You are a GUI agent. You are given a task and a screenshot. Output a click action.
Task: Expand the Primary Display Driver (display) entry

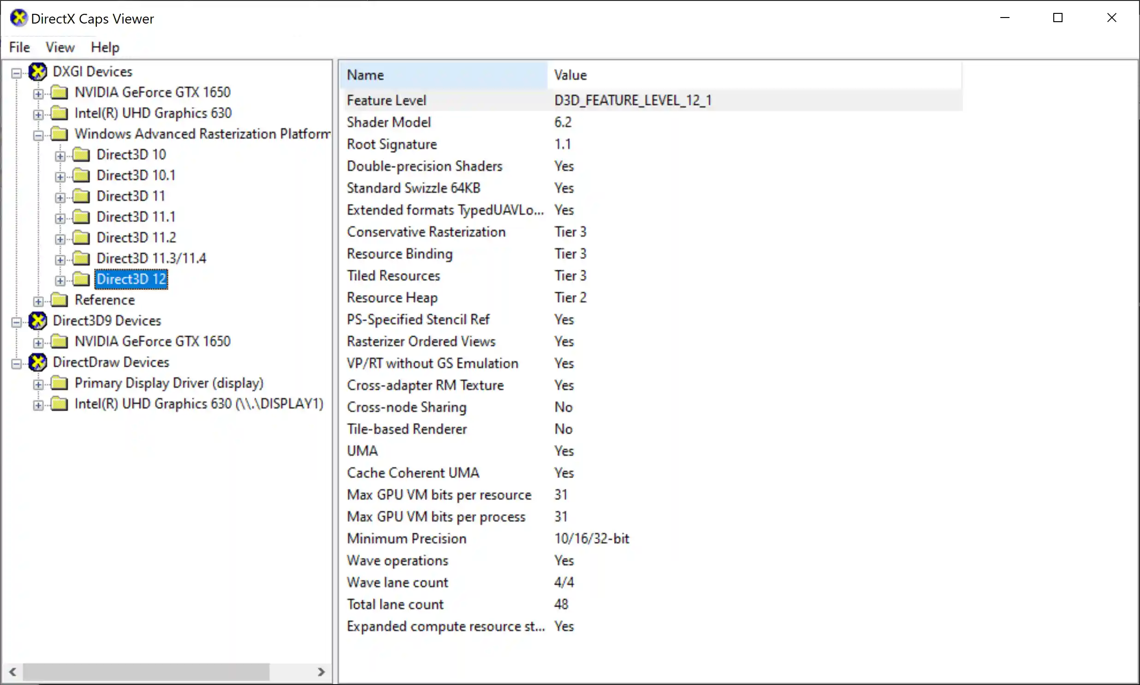(x=38, y=384)
